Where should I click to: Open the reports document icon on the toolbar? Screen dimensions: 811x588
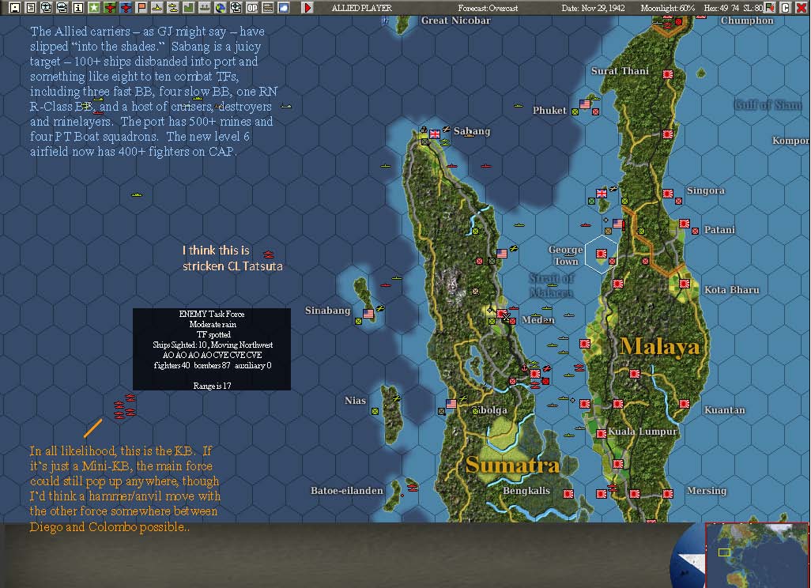click(32, 7)
